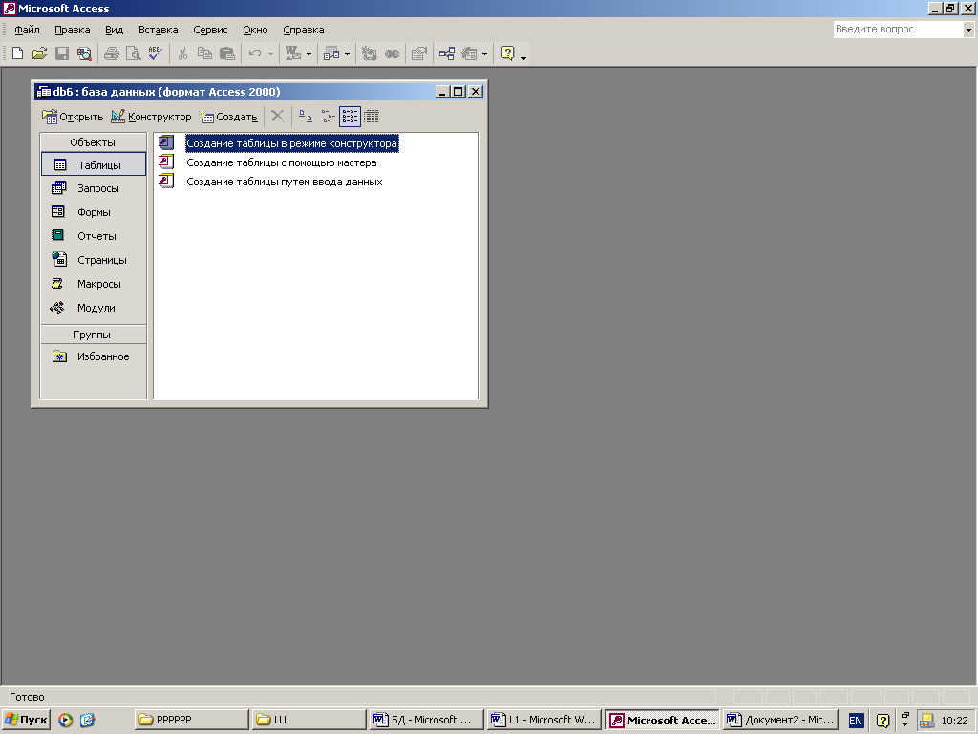
Task: Click the Code editor toolbar icon
Action: 370,54
